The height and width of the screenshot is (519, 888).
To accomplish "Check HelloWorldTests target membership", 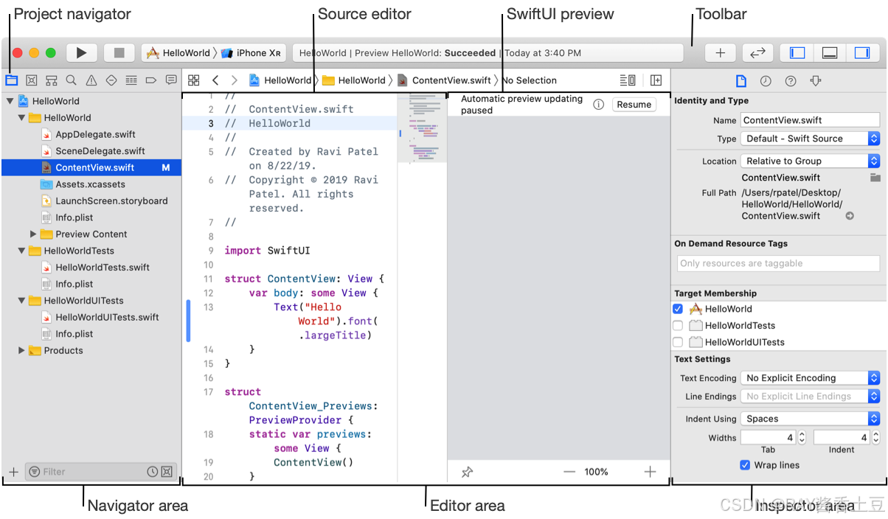I will click(x=678, y=325).
